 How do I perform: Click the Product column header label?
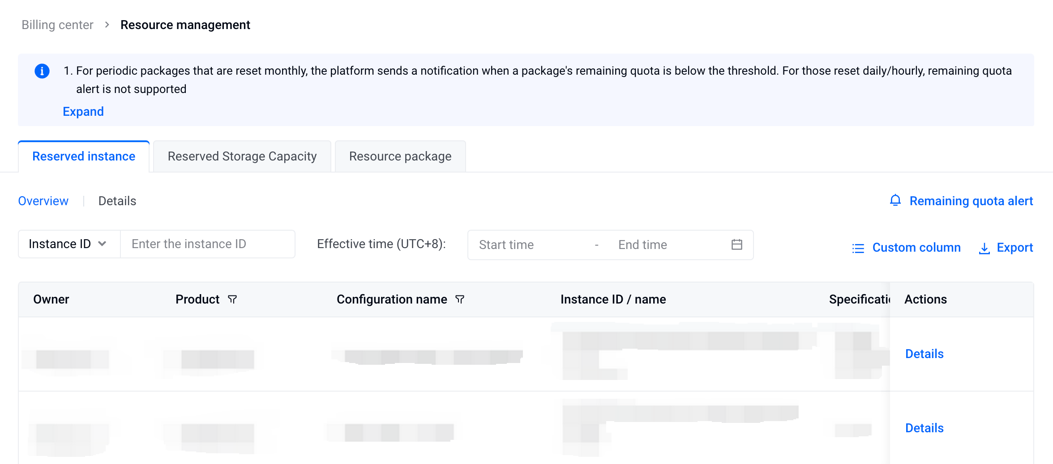click(197, 299)
